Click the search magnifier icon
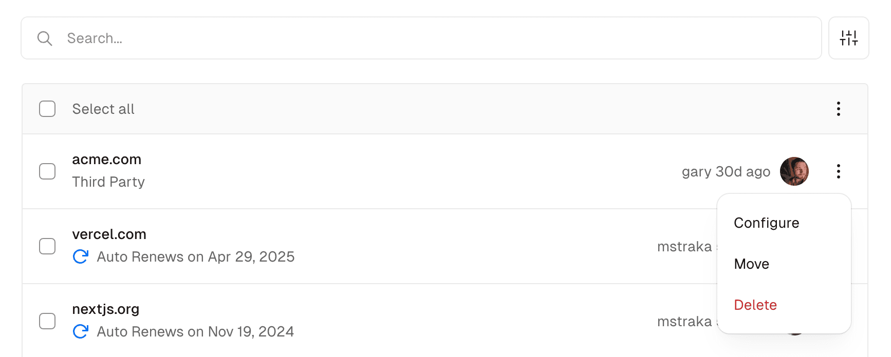The width and height of the screenshot is (891, 357). [x=45, y=38]
